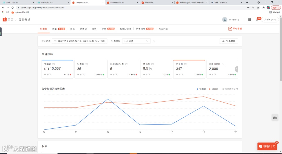282x154 pixels.
Task: Open the 直播&Feed tab
Action: point(125,29)
